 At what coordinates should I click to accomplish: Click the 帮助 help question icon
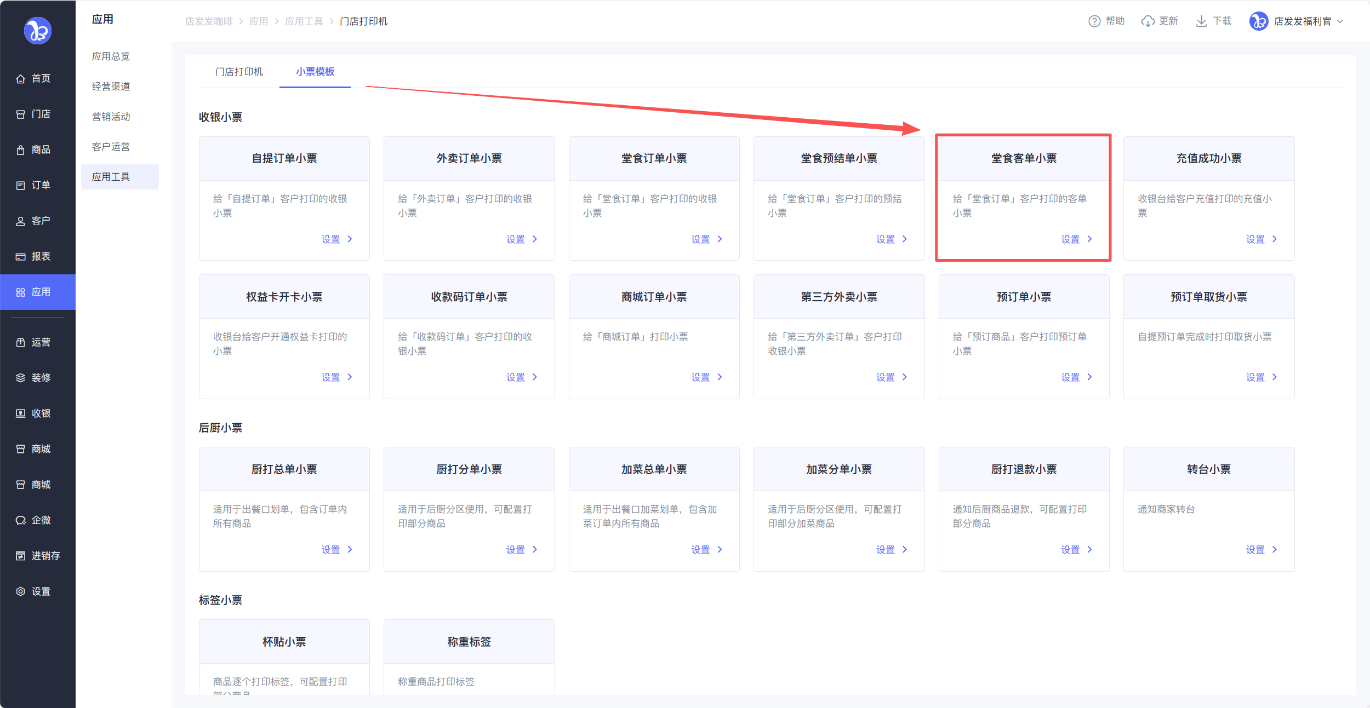[1094, 21]
